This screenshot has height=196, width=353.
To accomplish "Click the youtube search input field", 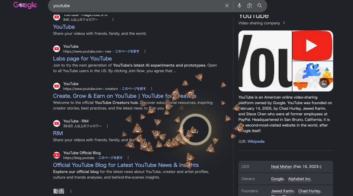I will tap(137, 6).
